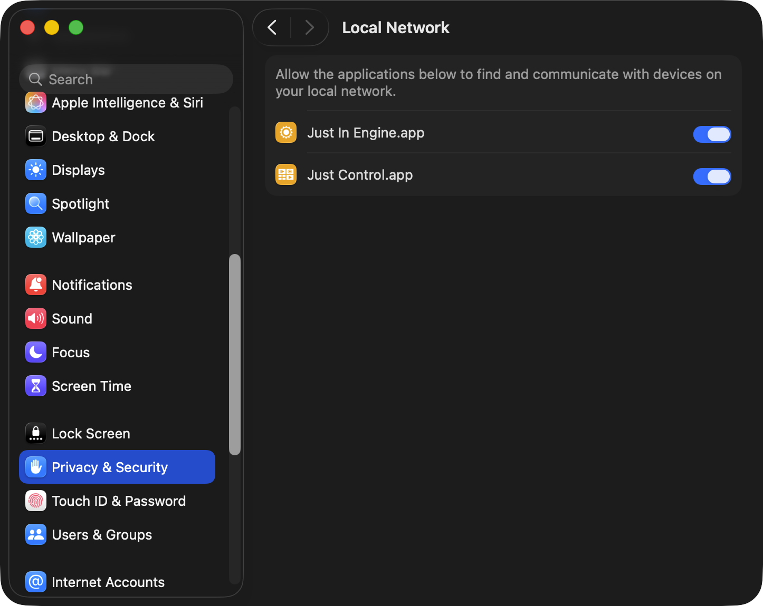Click the sidebar scrollbar thumb
Image resolution: width=763 pixels, height=606 pixels.
[x=235, y=355]
